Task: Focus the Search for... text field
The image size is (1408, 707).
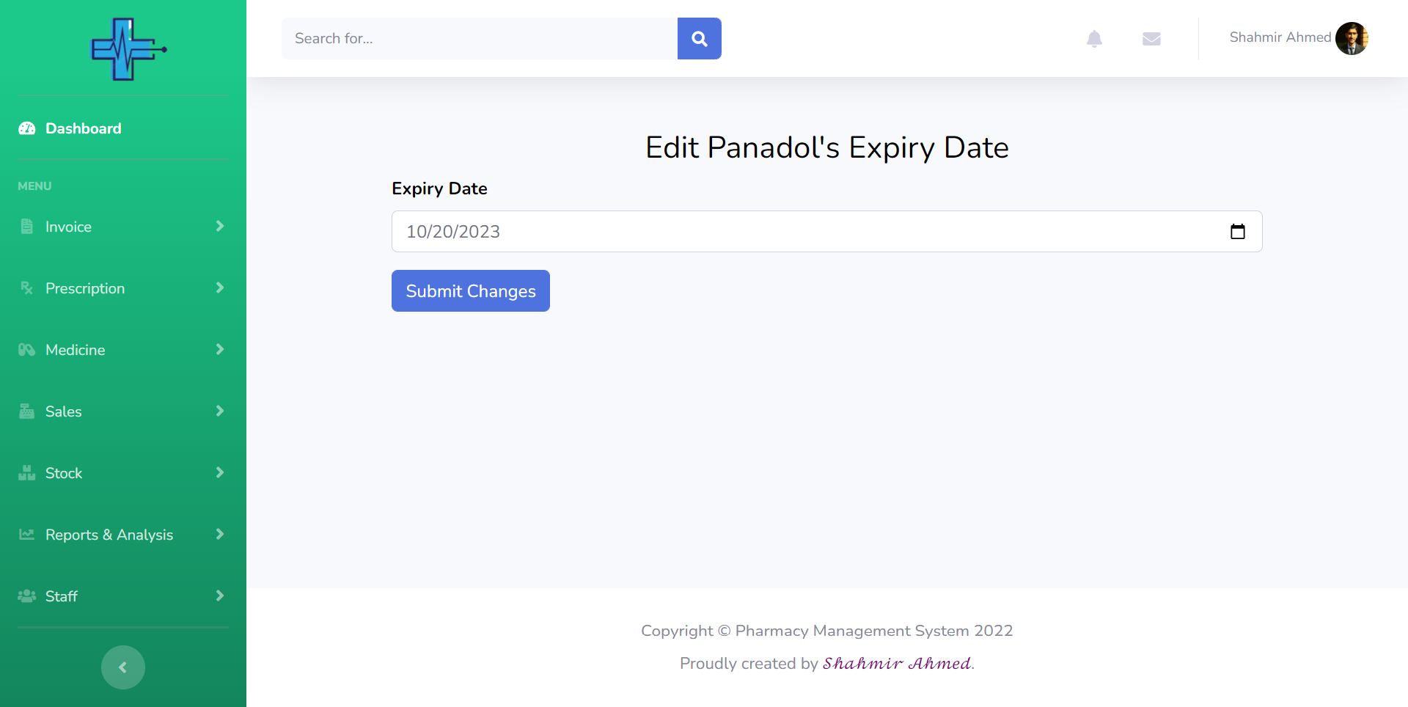Action: [480, 39]
